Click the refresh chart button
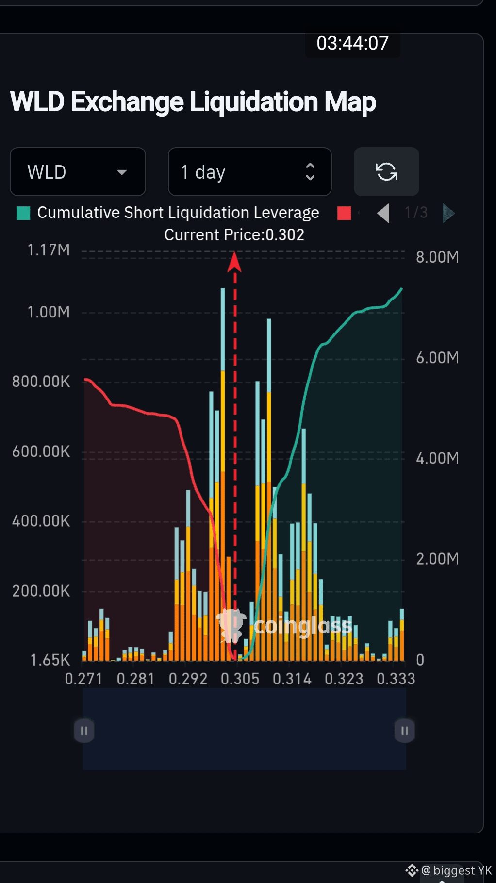496x883 pixels. coord(386,171)
